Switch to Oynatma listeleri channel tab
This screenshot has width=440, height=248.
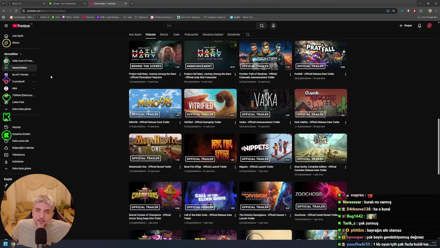click(213, 34)
